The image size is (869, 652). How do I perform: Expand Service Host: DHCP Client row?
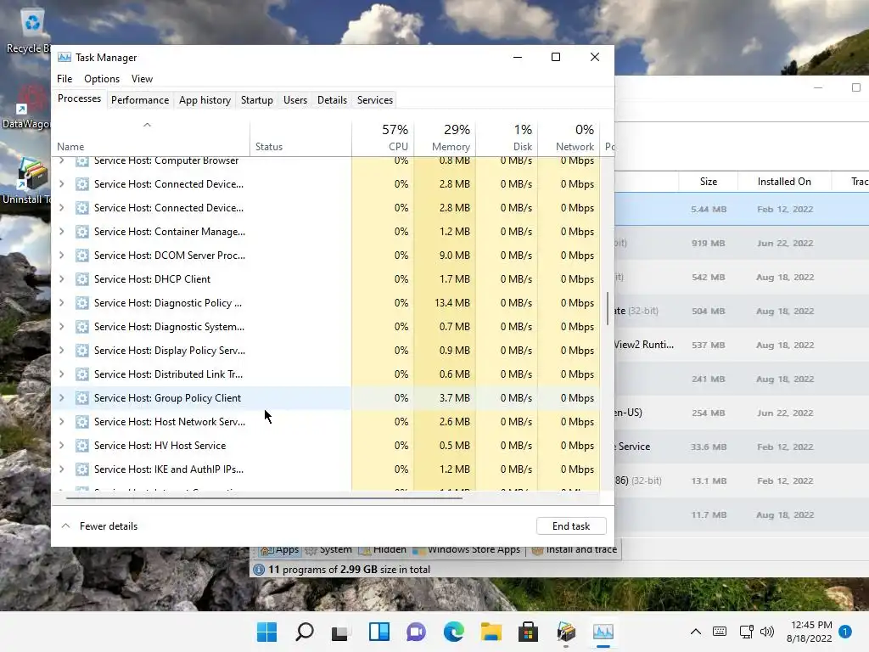(61, 279)
